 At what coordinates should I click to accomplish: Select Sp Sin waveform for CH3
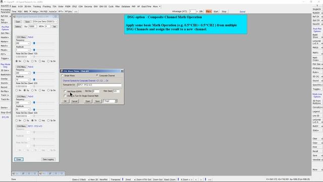click(48, 120)
